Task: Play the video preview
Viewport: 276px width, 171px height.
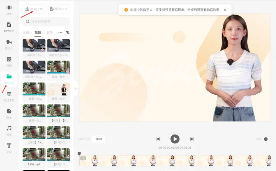Action: click(x=175, y=139)
